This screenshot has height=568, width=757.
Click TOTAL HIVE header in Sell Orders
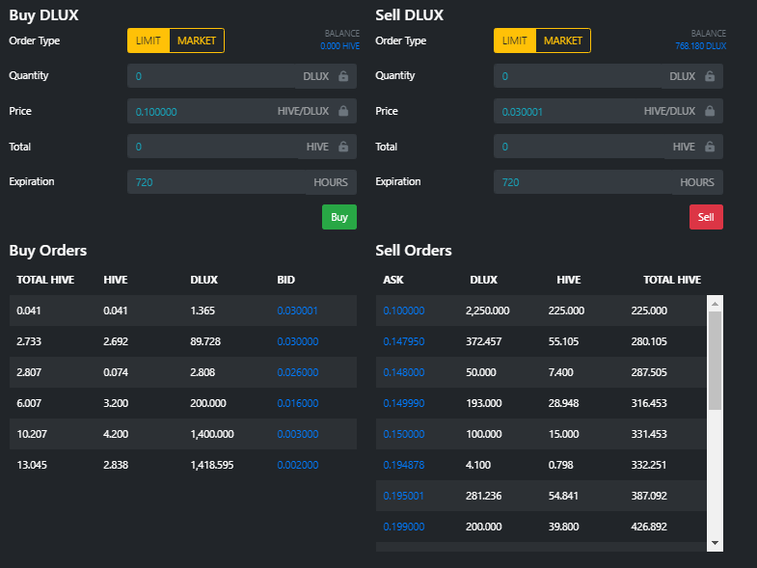(x=672, y=280)
